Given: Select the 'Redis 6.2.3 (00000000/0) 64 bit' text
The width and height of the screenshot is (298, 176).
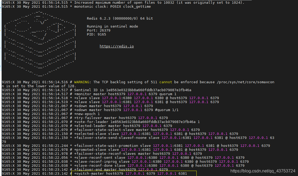Looking at the screenshot, I should tap(120, 19).
